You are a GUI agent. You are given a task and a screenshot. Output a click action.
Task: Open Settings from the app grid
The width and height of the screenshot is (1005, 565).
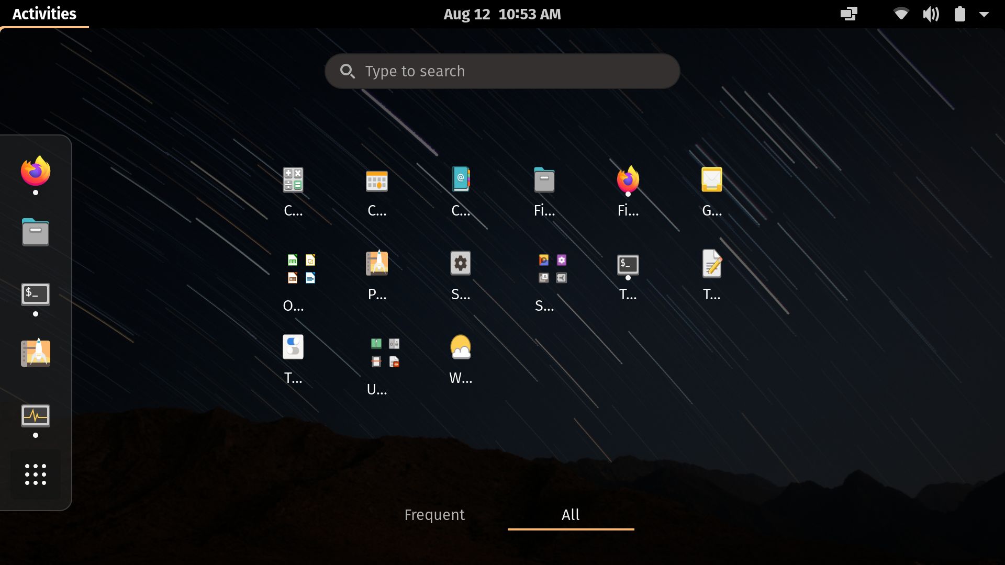[x=461, y=264]
